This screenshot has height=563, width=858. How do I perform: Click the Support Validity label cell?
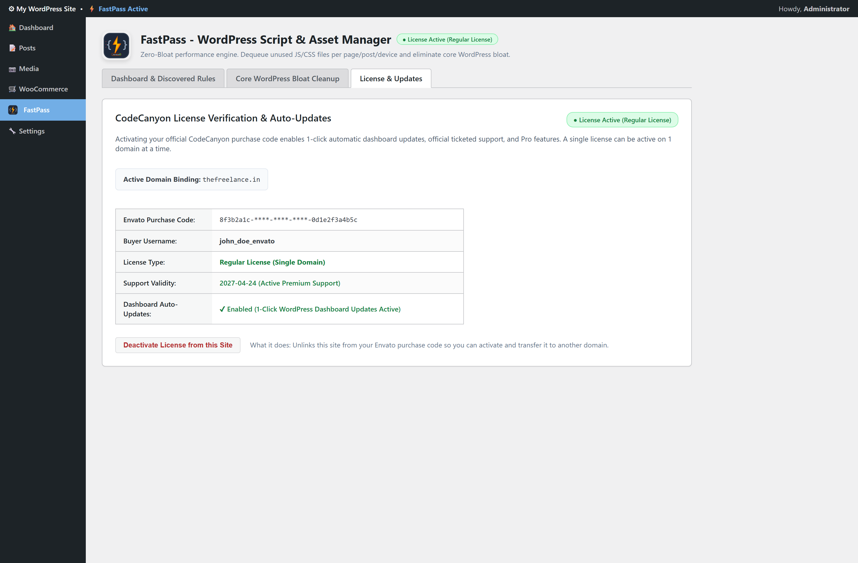[x=164, y=283]
